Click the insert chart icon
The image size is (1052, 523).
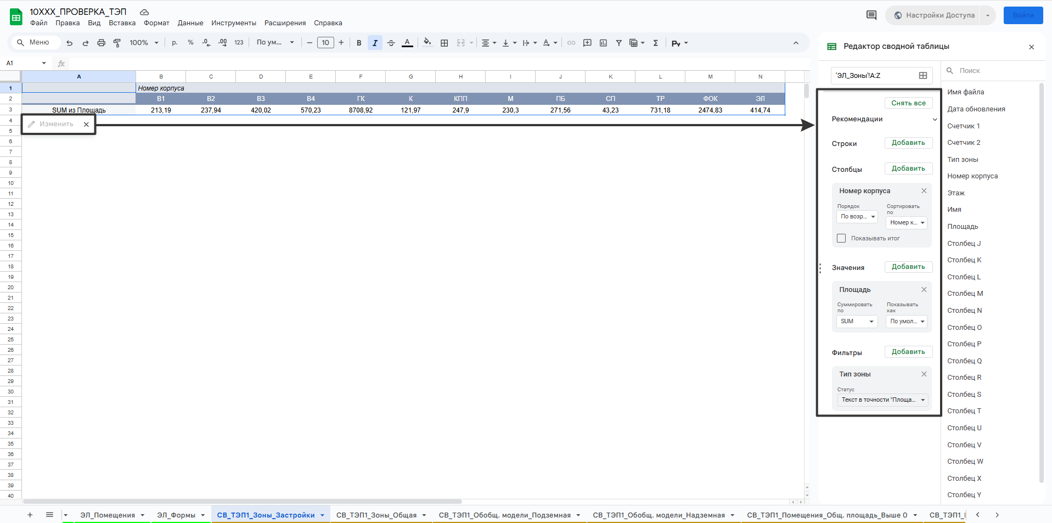coord(603,43)
